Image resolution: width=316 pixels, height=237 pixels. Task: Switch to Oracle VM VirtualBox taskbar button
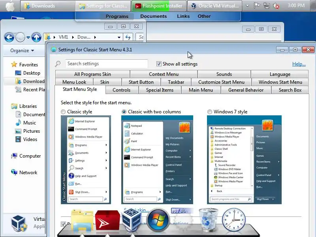tap(214, 6)
